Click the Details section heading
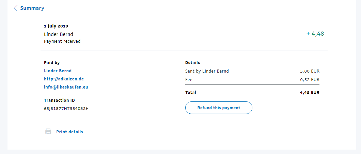Screen dimensions: 361x154 (192, 63)
